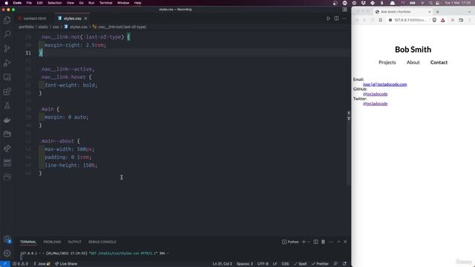
Task: Click browser forward arrow
Action: (364, 20)
